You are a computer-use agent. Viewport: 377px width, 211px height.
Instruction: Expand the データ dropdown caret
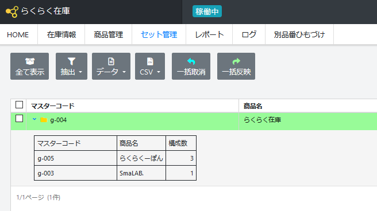click(x=124, y=72)
